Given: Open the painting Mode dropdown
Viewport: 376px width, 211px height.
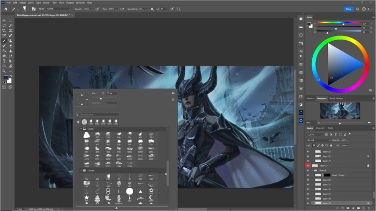Looking at the screenshot, I should pyautogui.click(x=58, y=9).
